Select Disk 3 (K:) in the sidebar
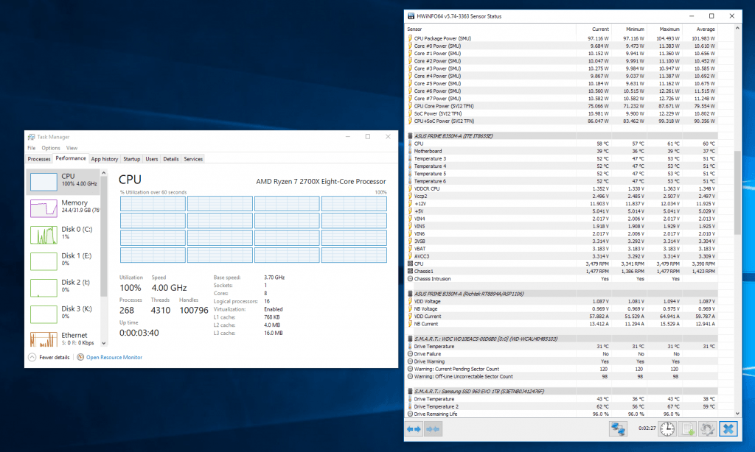 click(x=63, y=314)
